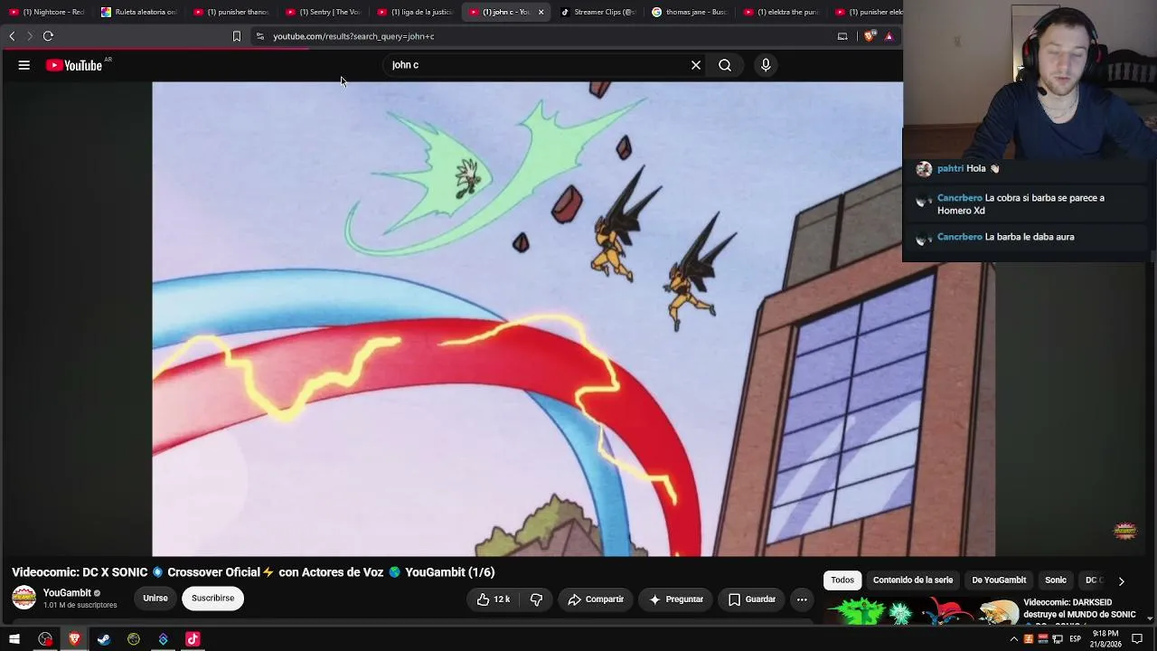This screenshot has width=1157, height=651.
Task: Open the YouGambit channel avatar
Action: pyautogui.click(x=24, y=598)
